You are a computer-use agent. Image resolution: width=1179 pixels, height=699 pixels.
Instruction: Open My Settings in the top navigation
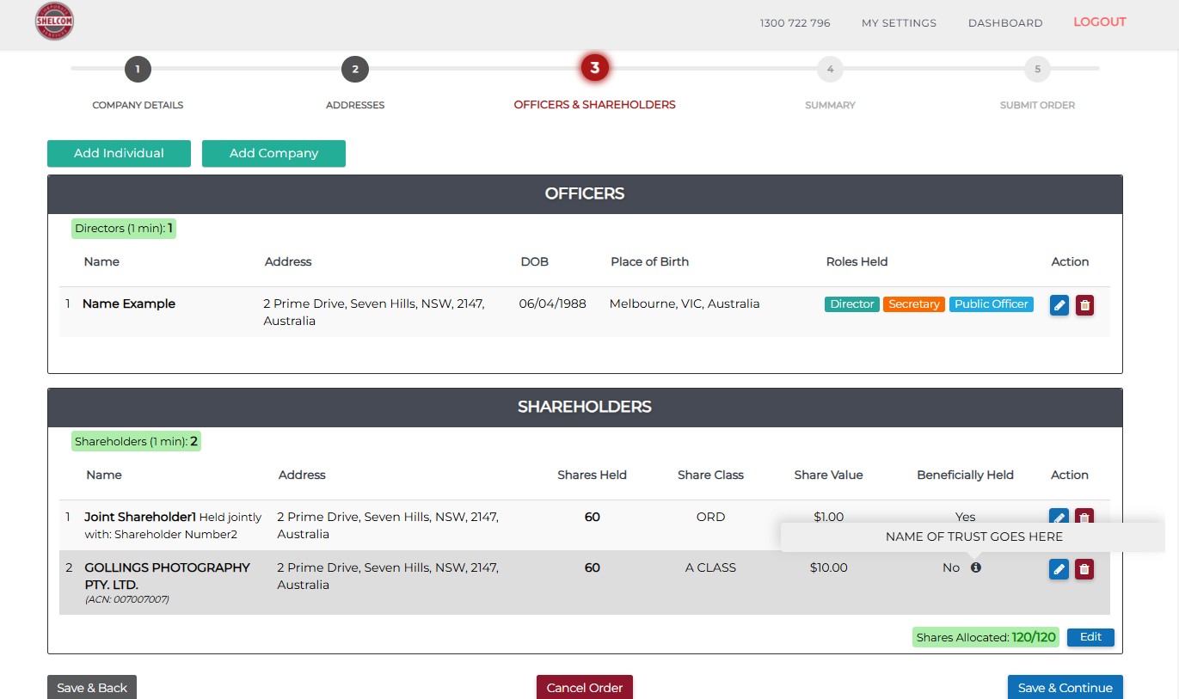[899, 23]
